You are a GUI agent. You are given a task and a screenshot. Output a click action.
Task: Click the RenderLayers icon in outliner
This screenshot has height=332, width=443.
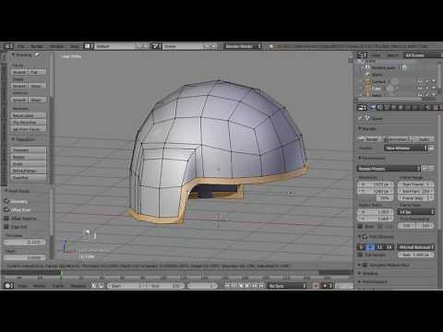tap(367, 67)
